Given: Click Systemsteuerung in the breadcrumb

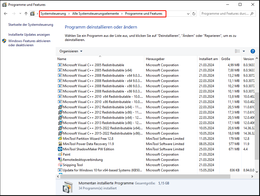Looking at the screenshot, I should click(53, 14).
